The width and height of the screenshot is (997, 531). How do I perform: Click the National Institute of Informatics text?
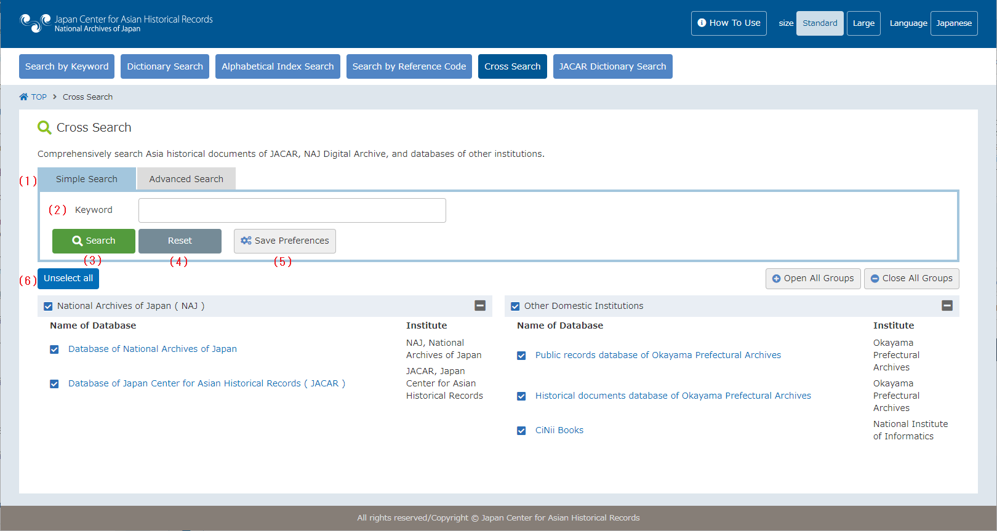point(910,430)
